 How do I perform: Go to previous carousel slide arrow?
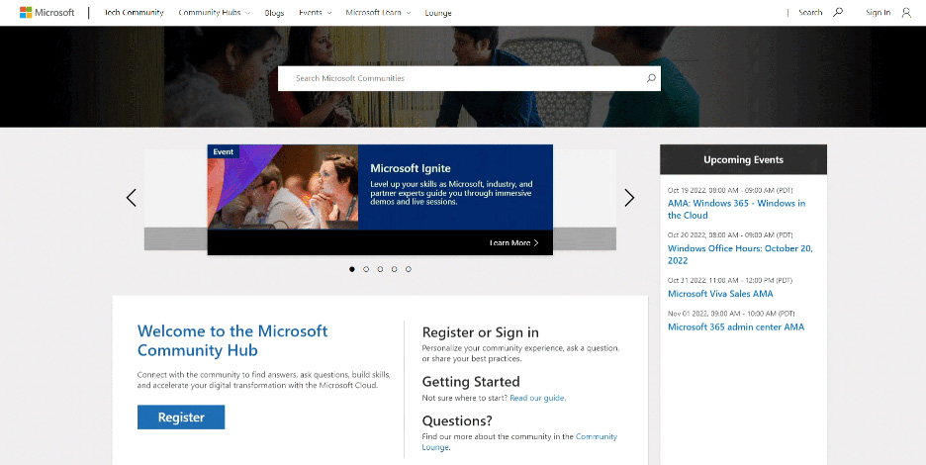132,198
